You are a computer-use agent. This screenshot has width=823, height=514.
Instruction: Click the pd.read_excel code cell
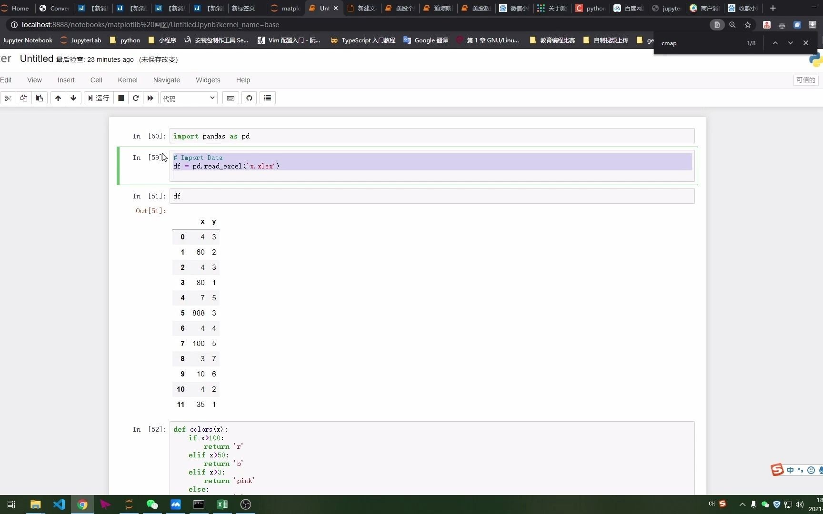432,166
